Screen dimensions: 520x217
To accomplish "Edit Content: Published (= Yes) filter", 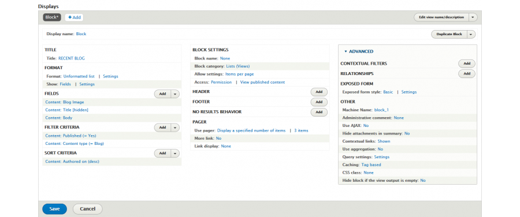I will pyautogui.click(x=71, y=136).
